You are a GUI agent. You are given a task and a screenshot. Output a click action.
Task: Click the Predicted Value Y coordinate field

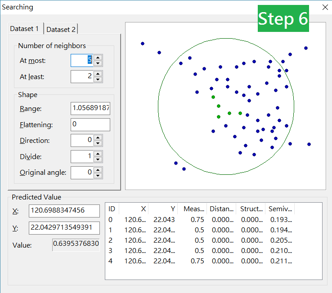pyautogui.click(x=64, y=228)
